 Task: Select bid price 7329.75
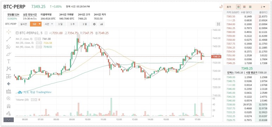(x=231, y=120)
